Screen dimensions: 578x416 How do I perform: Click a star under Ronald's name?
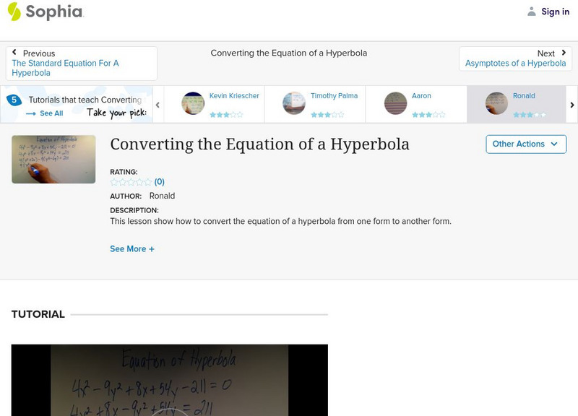(x=530, y=113)
